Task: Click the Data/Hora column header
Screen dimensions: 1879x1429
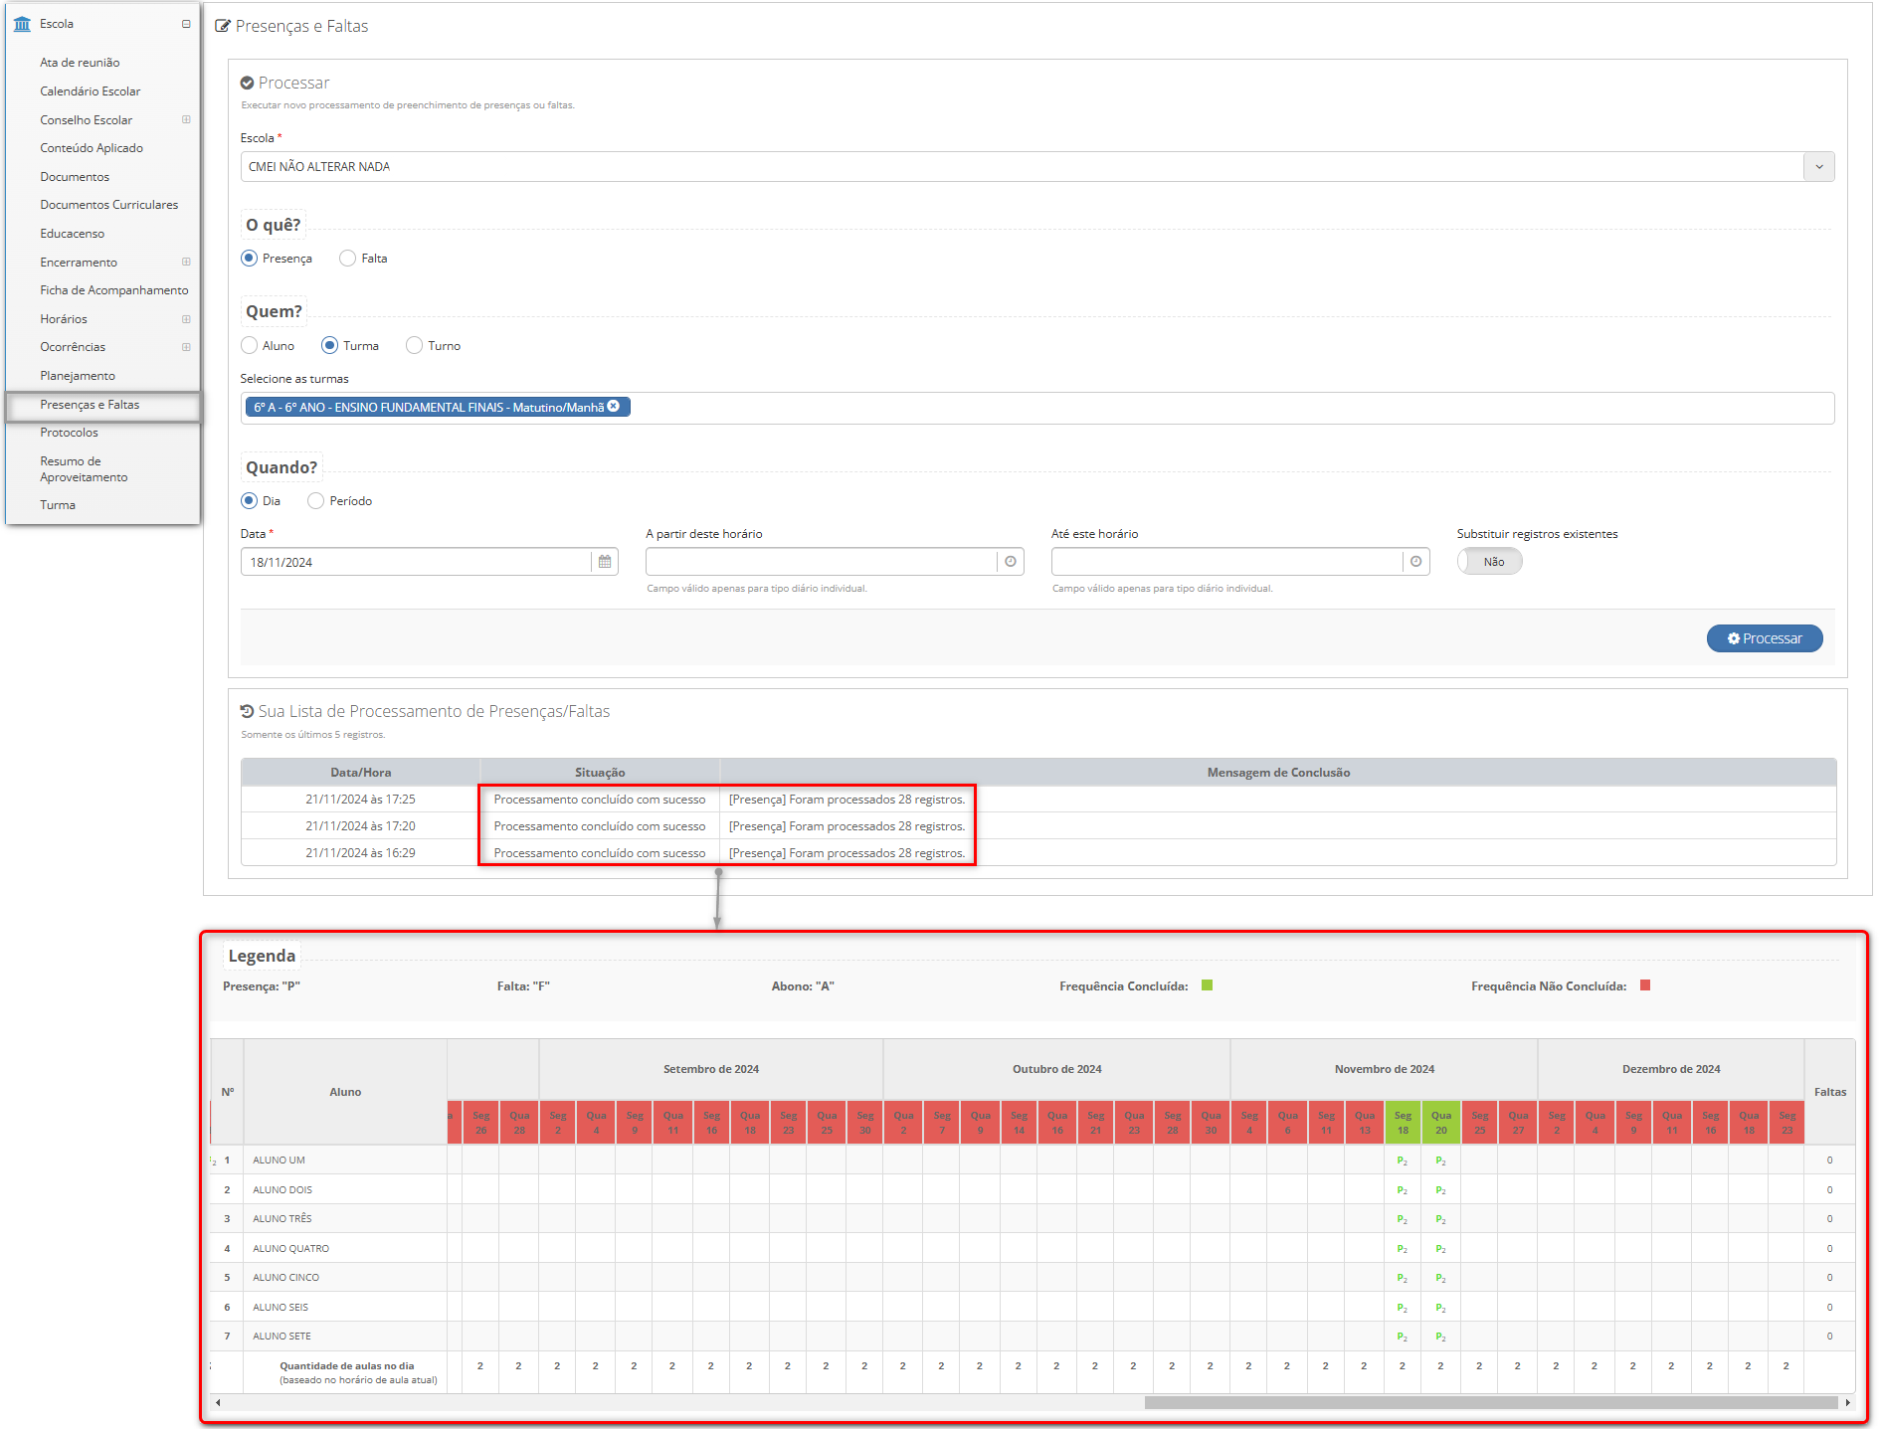Action: (360, 773)
